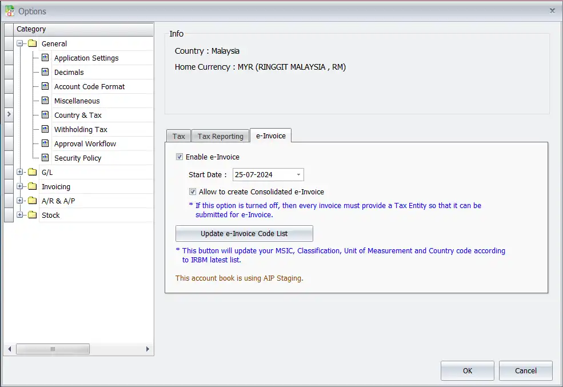Click the OK button
Viewport: 563px width, 387px height.
pos(467,370)
